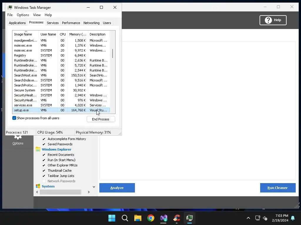This screenshot has height=225, width=301.
Task: Switch to Networking tab
Action: [91, 23]
